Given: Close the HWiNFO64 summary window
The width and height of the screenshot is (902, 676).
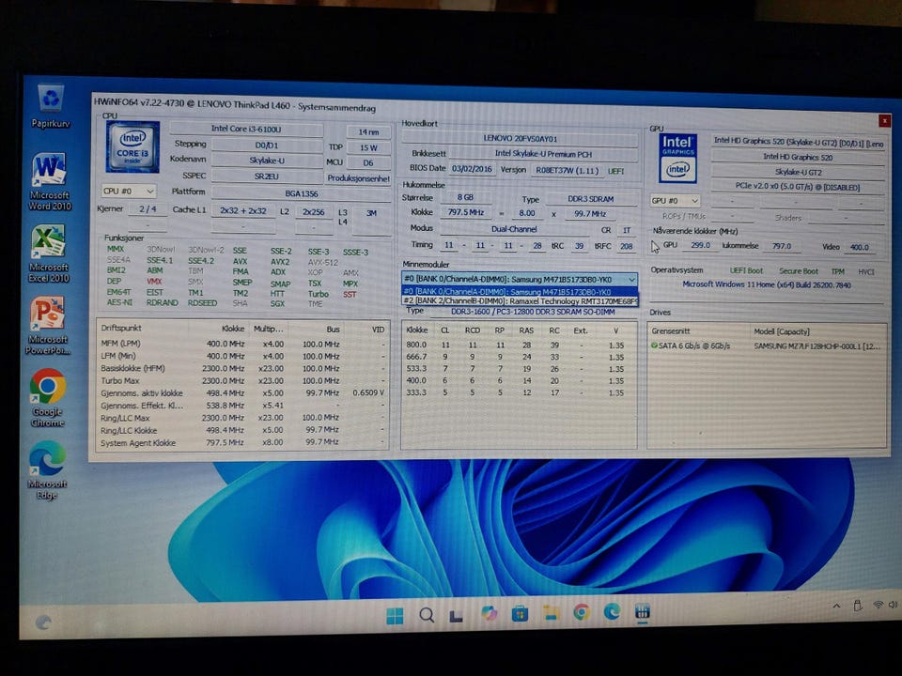Looking at the screenshot, I should tap(884, 121).
